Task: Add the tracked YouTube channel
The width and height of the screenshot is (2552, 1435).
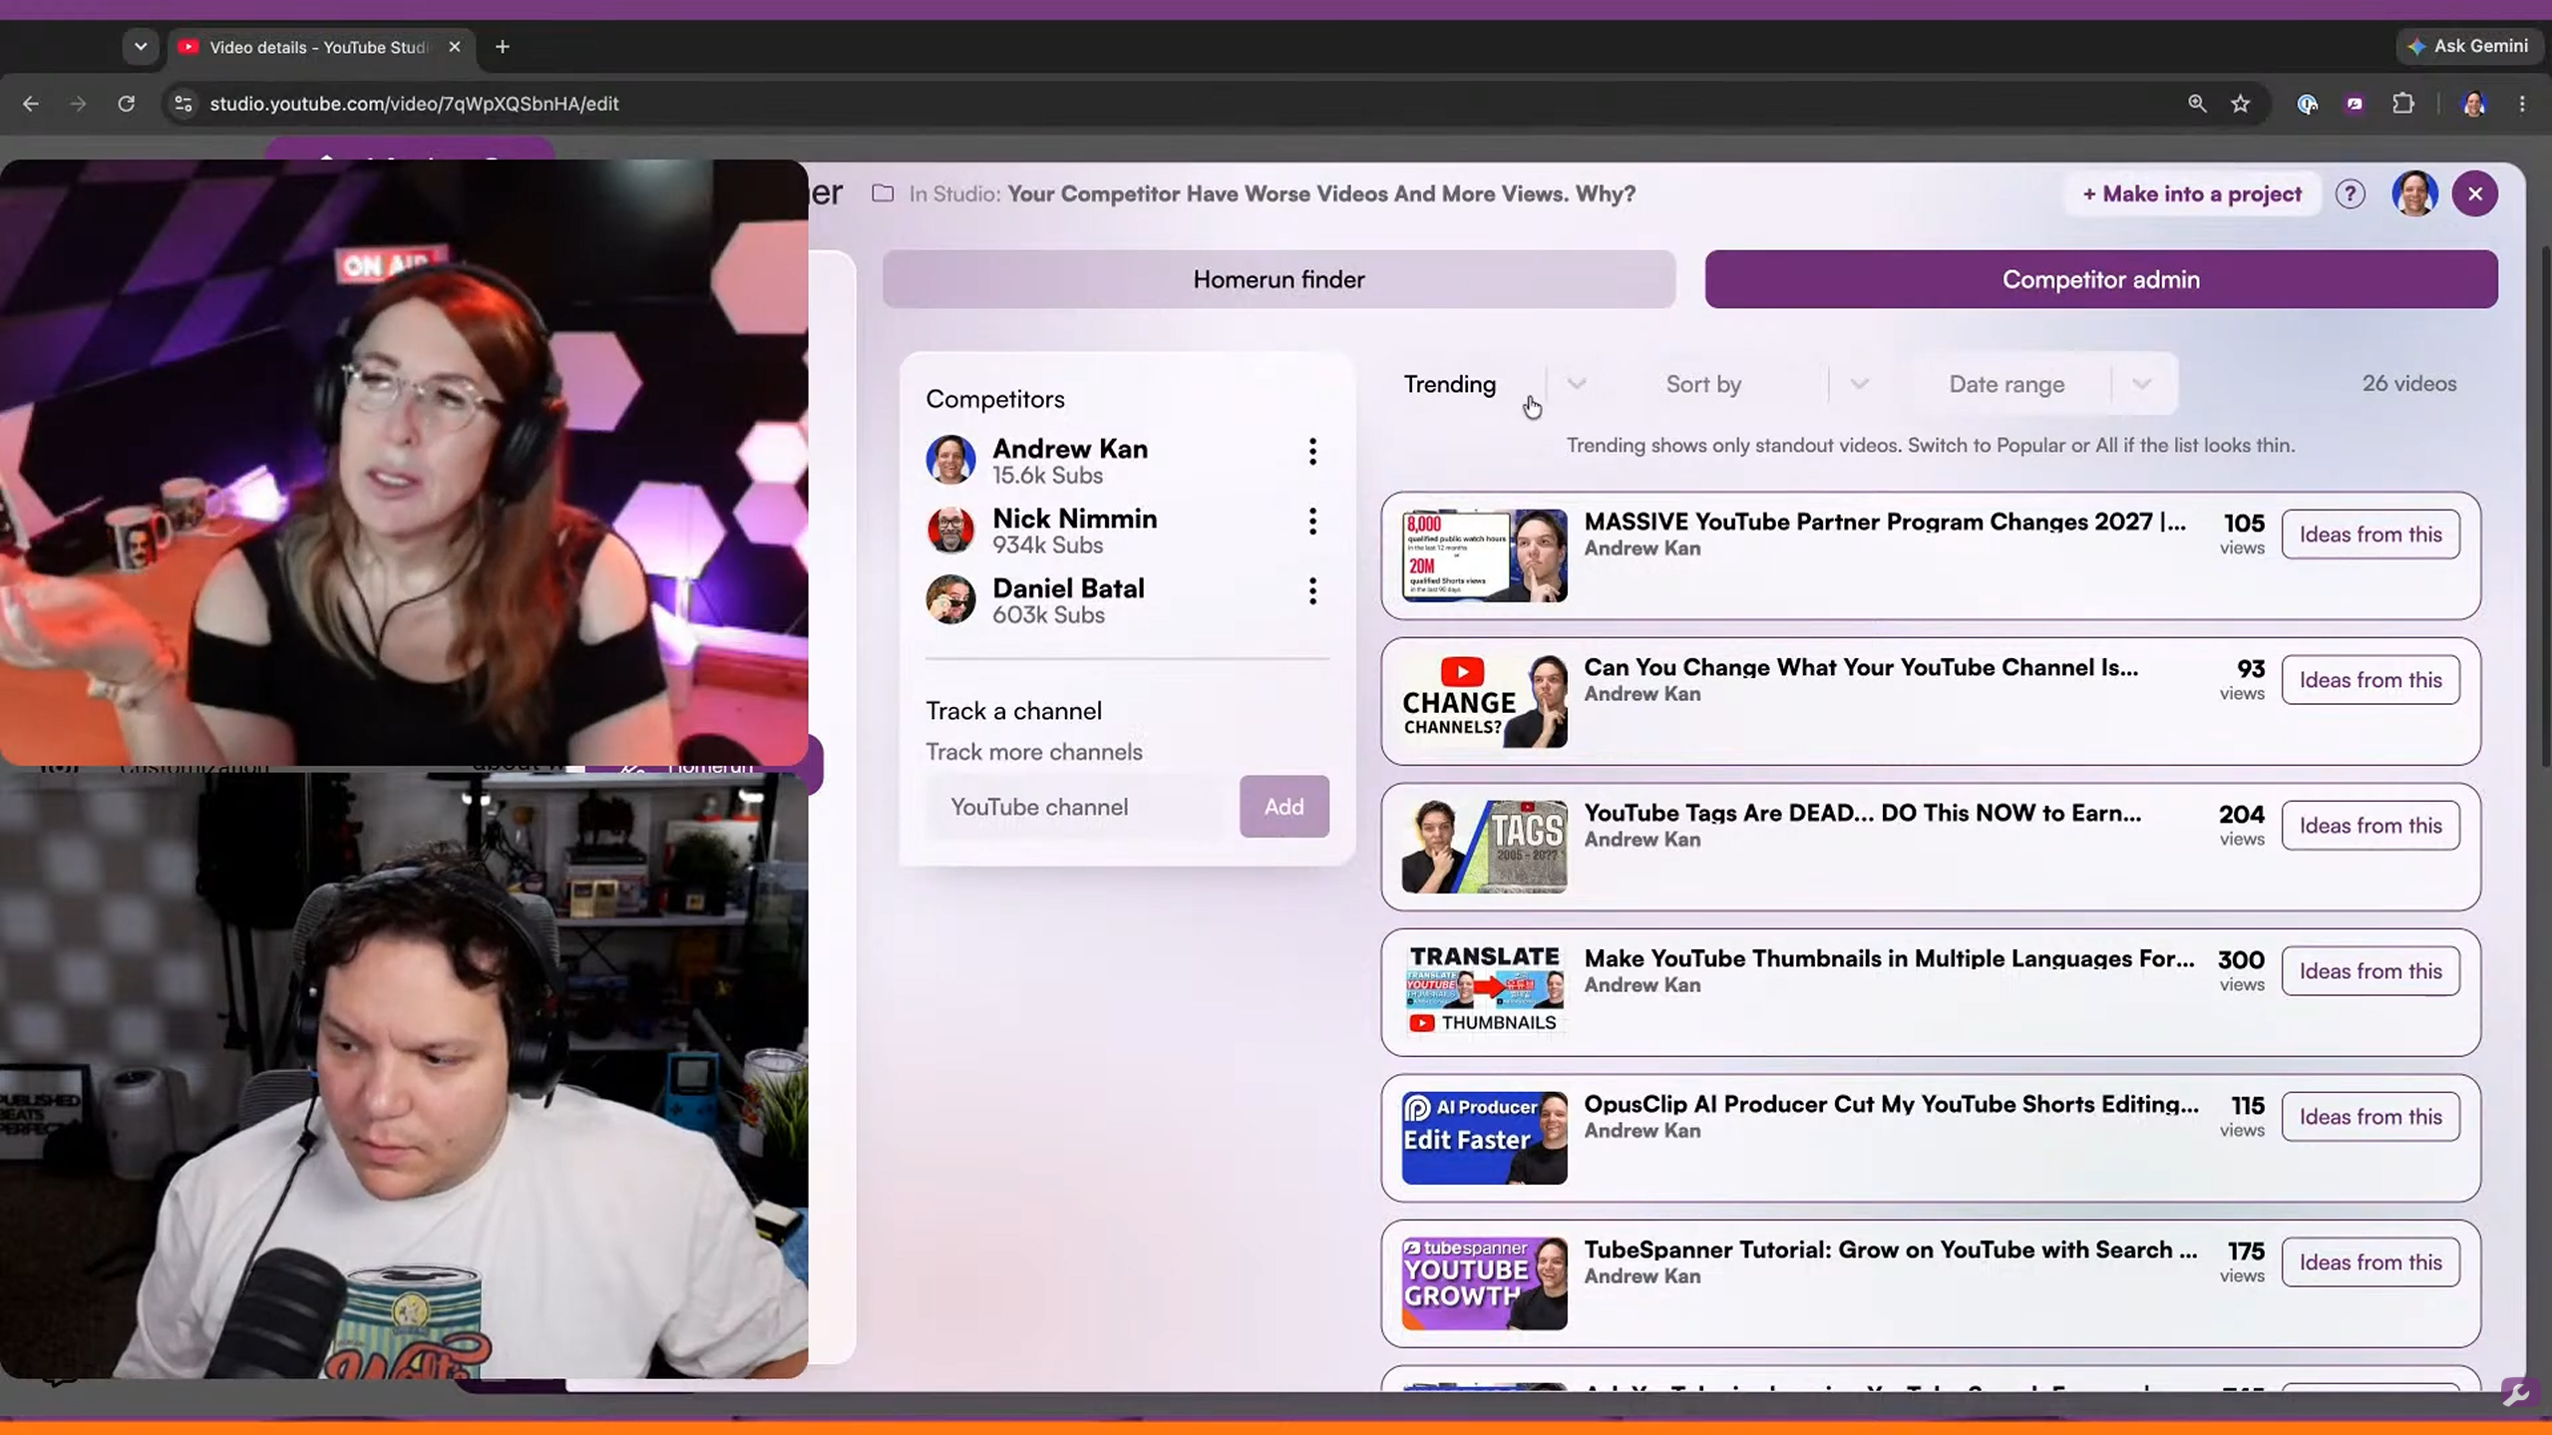Action: 1283,806
